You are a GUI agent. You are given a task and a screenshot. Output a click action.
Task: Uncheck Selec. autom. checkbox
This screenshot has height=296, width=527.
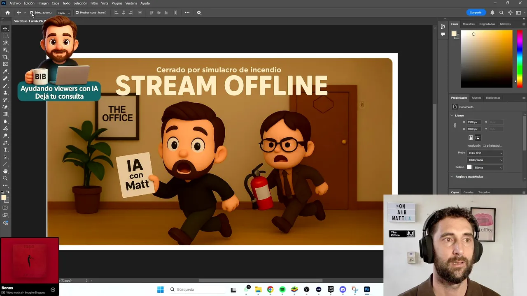32,12
